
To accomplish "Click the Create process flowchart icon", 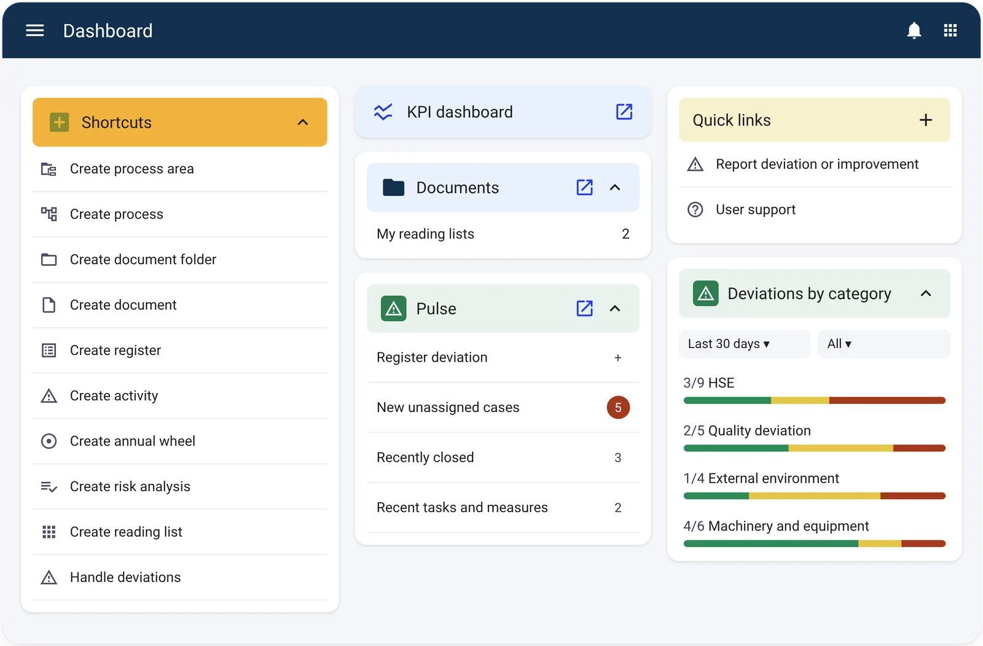I will (x=49, y=214).
